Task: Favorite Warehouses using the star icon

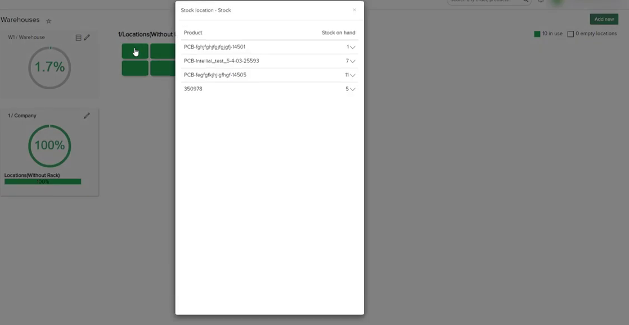Action: coord(49,21)
